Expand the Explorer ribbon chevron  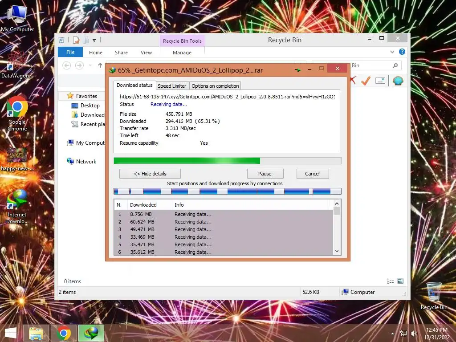[x=392, y=52]
